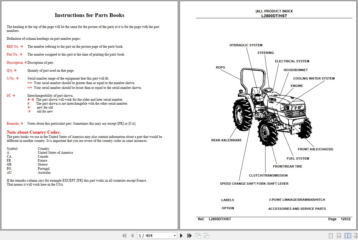Image resolution: width=358 pixels, height=240 pixels.
Task: Select two-page facing view
Action: [x=348, y=236]
